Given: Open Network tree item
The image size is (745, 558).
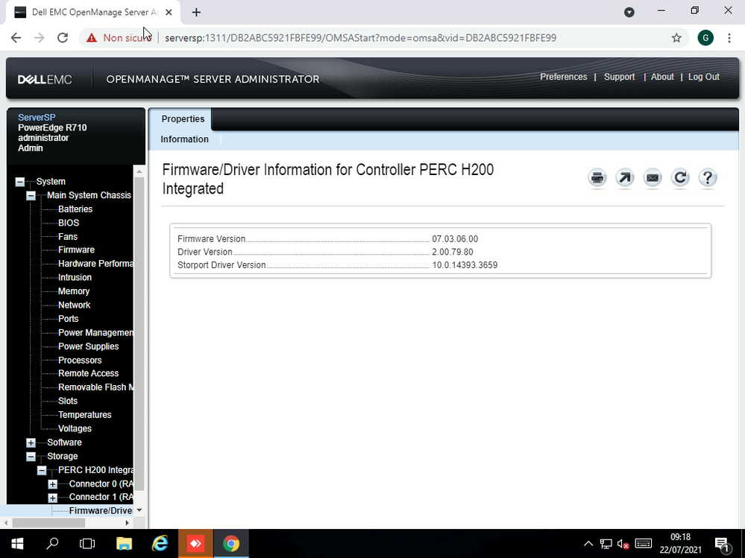Looking at the screenshot, I should [74, 305].
